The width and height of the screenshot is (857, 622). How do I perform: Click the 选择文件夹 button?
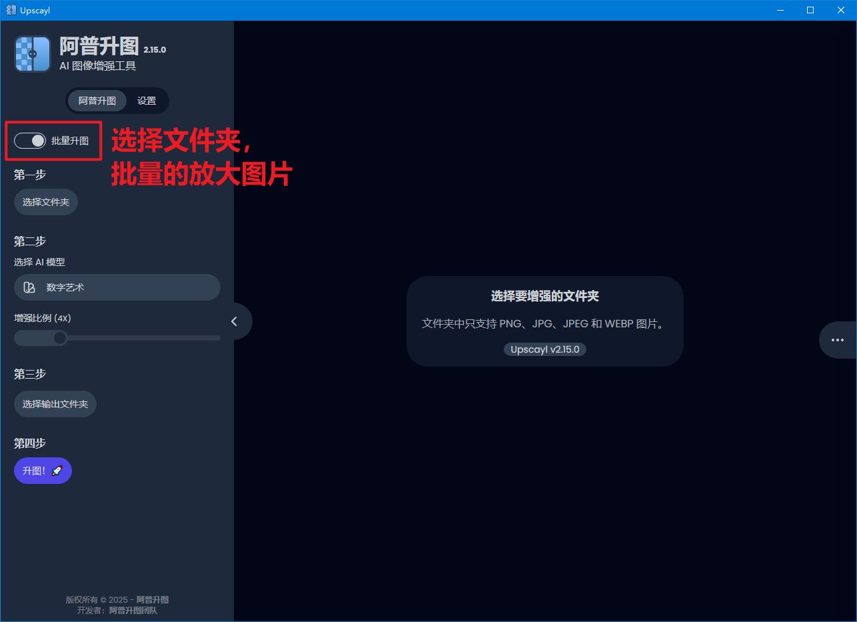[x=46, y=202]
